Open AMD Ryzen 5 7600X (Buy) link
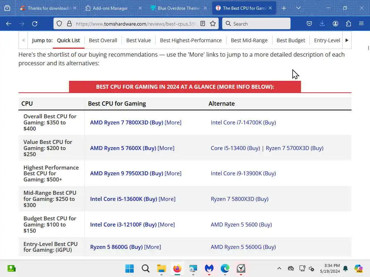Viewport: 370px width, 277px height. (x=123, y=148)
